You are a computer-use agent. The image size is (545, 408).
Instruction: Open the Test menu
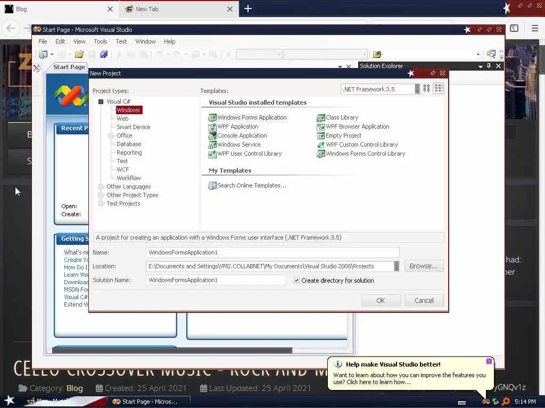tap(121, 41)
